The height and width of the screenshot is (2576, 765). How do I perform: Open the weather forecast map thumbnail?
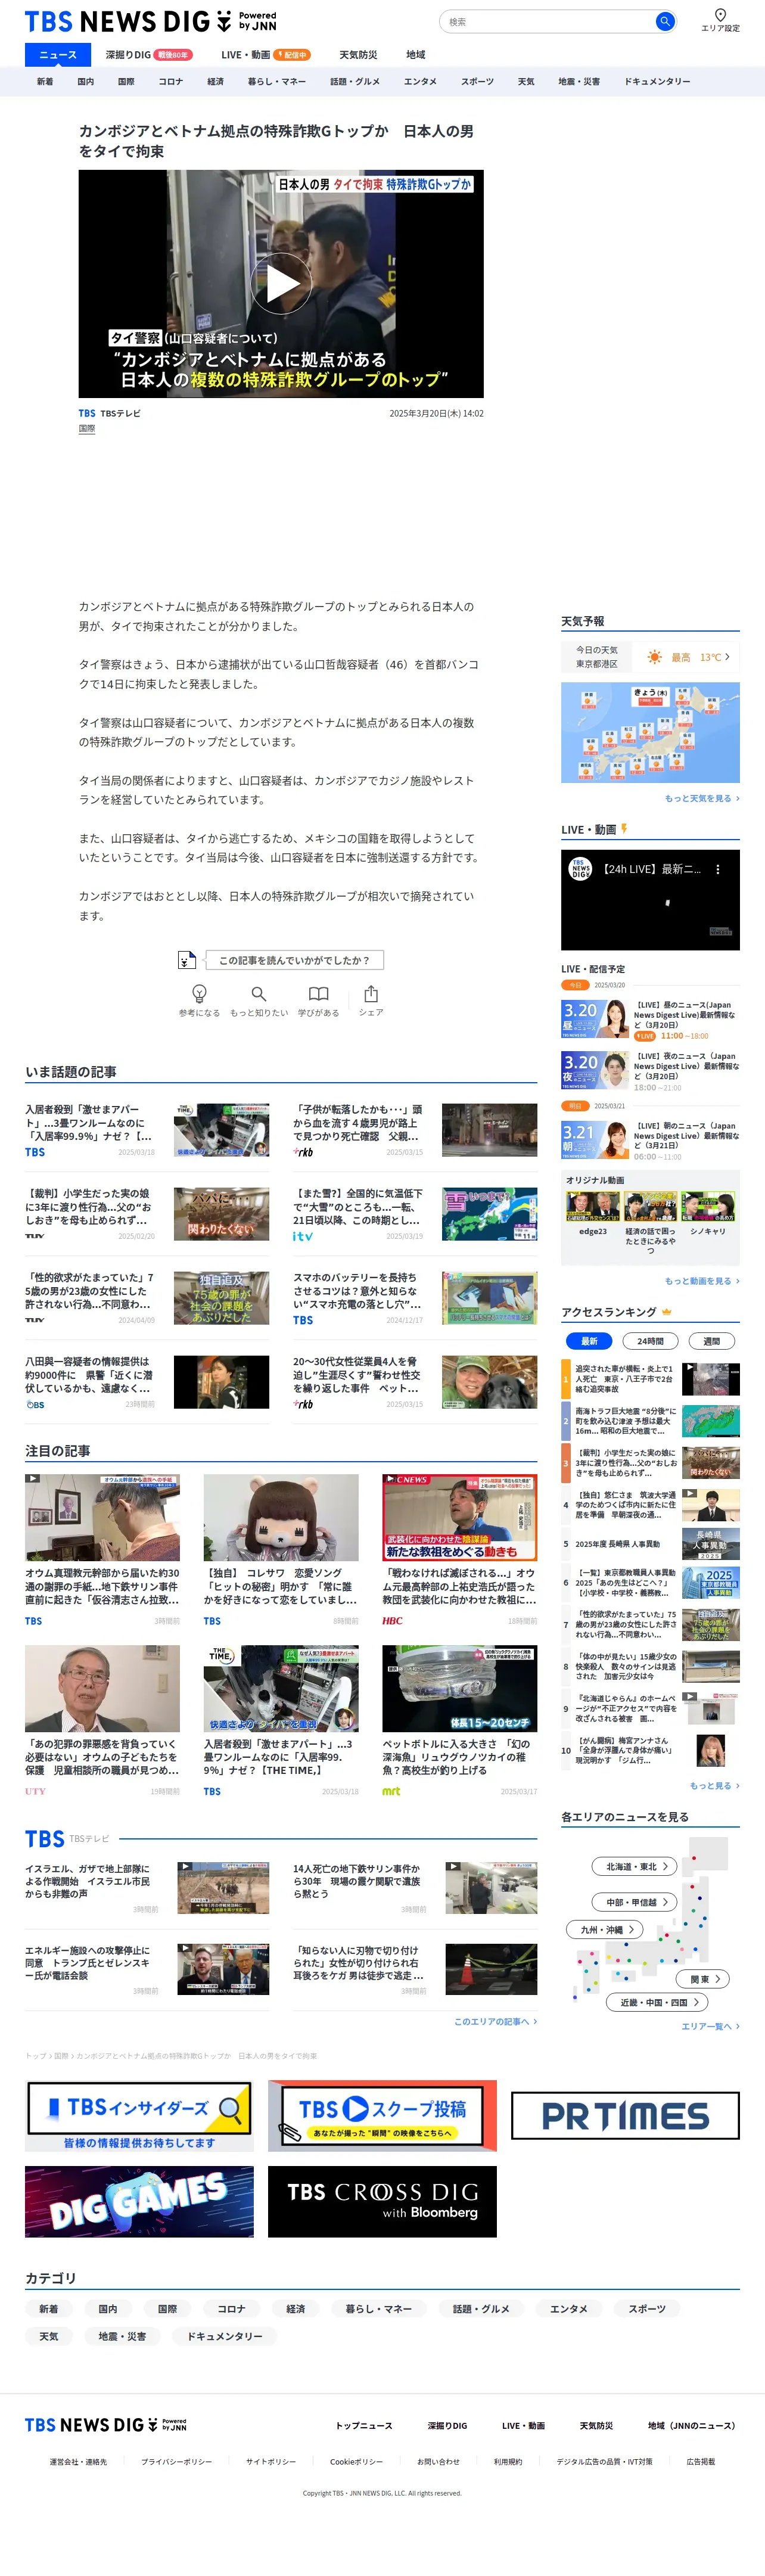(x=650, y=732)
